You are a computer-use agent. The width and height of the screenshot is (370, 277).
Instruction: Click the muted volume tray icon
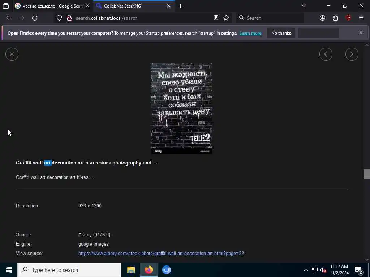323,270
